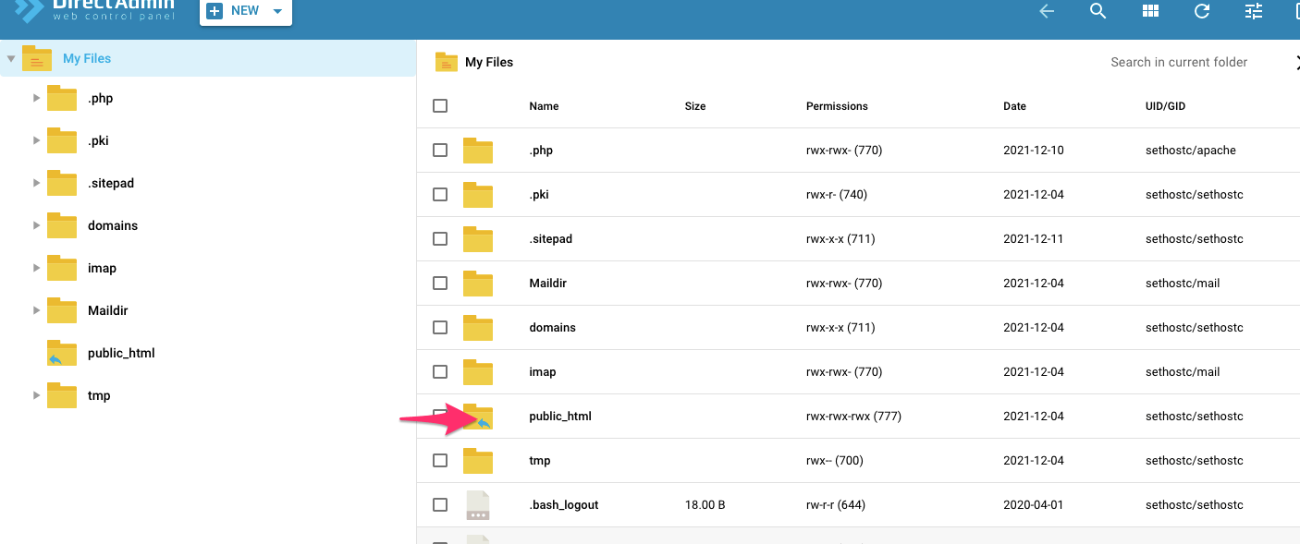The width and height of the screenshot is (1300, 544).
Task: Switch to grid view with the grid icon
Action: [x=1149, y=11]
